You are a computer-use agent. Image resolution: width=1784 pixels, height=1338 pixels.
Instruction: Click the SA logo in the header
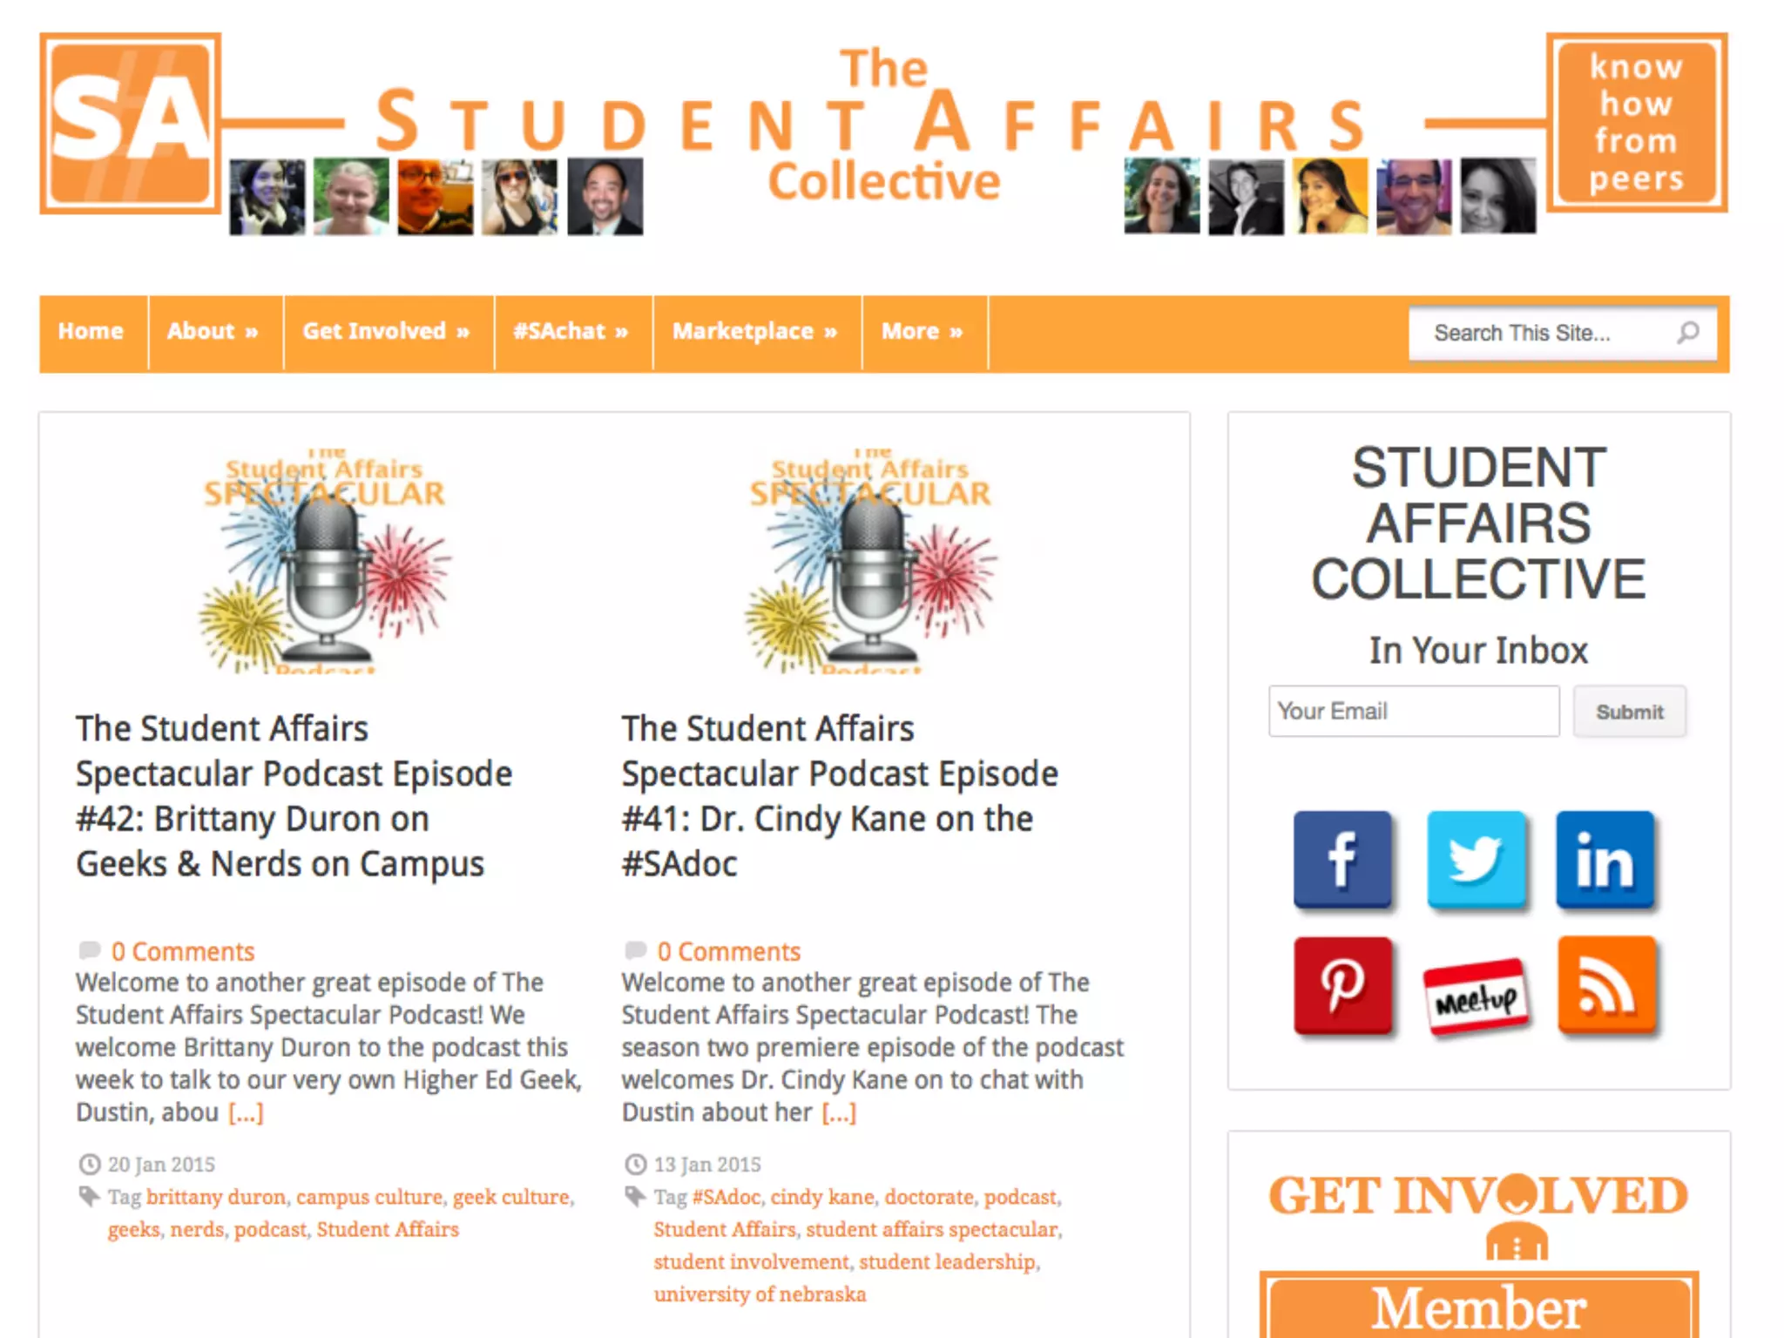click(130, 123)
